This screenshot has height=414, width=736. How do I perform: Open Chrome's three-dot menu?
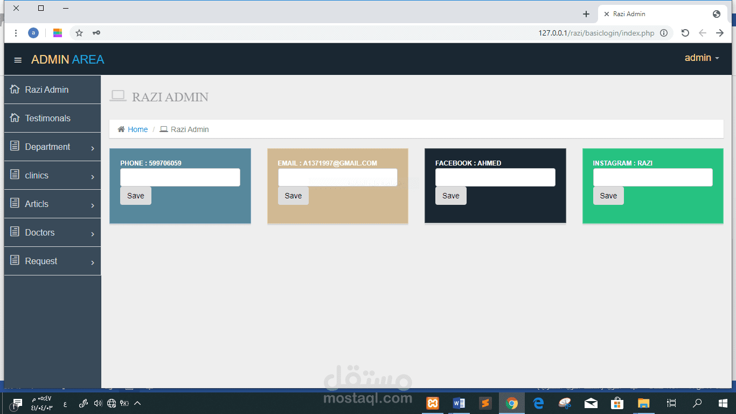pyautogui.click(x=16, y=33)
